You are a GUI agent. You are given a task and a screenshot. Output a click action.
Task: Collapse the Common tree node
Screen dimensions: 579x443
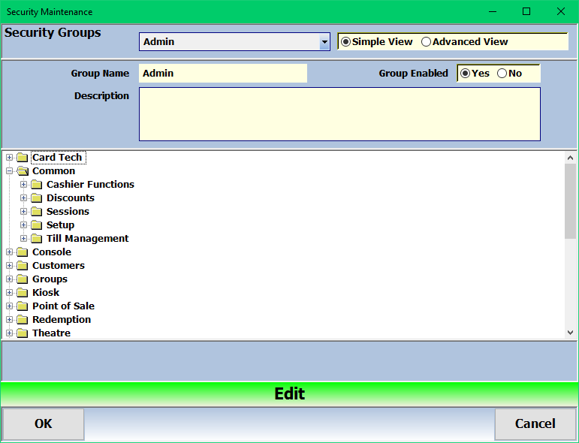pos(9,171)
